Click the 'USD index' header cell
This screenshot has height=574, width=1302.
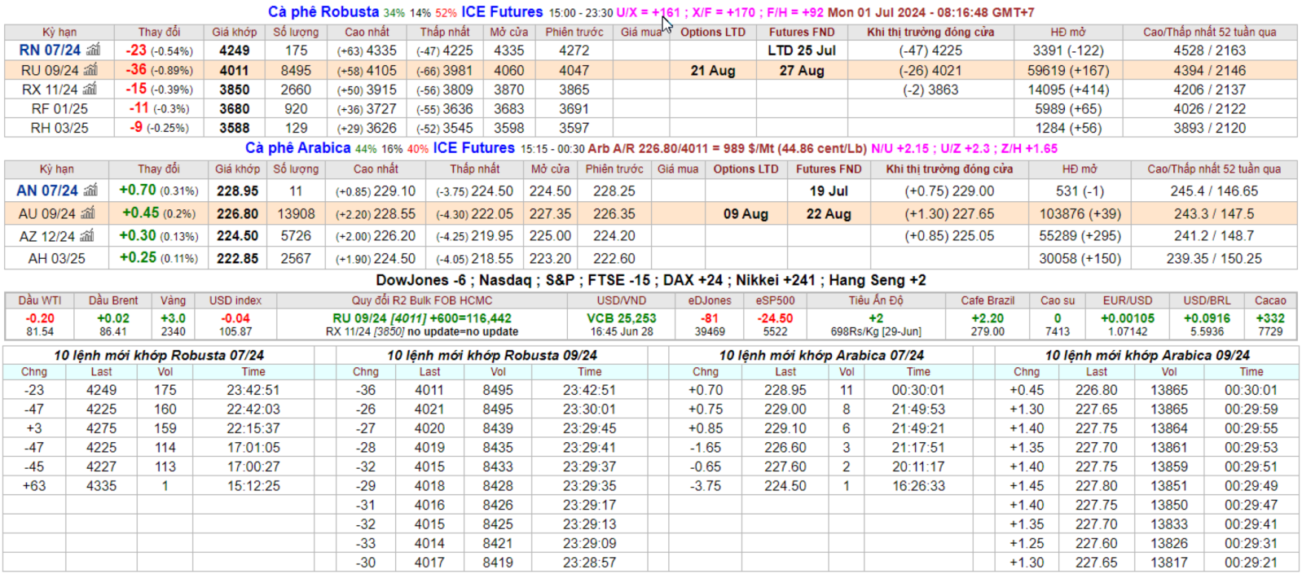(x=235, y=300)
